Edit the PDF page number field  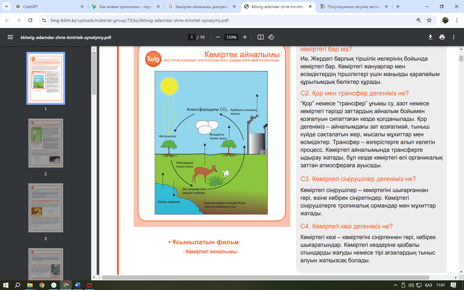192,37
